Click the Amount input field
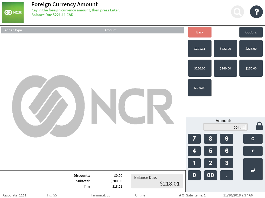The image size is (265, 198). (x=225, y=127)
